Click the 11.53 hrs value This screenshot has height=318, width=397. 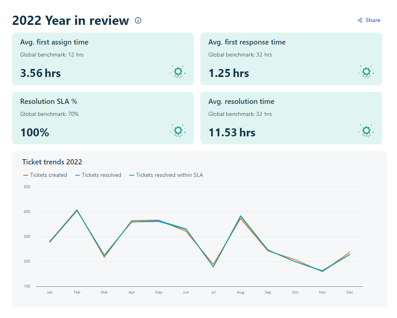click(232, 133)
